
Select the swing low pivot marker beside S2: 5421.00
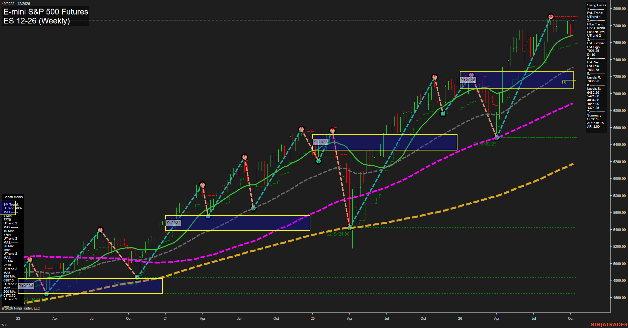click(350, 228)
